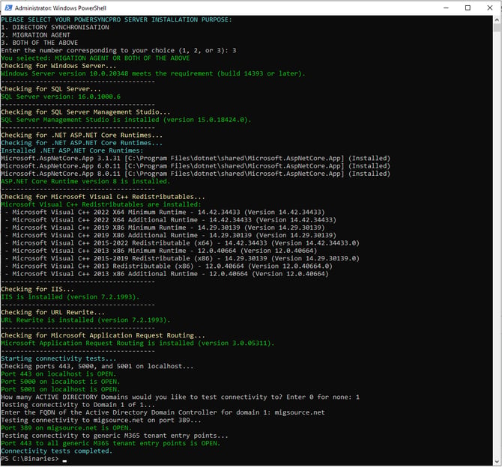502x467 pixels.
Task: Click 'Visual C++ 2015-2019 Redistributable (x86)' line
Action: coord(182,258)
